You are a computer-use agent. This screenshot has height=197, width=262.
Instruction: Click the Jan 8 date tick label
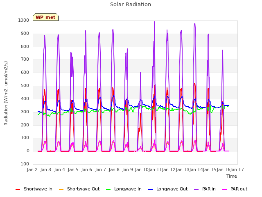(114, 170)
